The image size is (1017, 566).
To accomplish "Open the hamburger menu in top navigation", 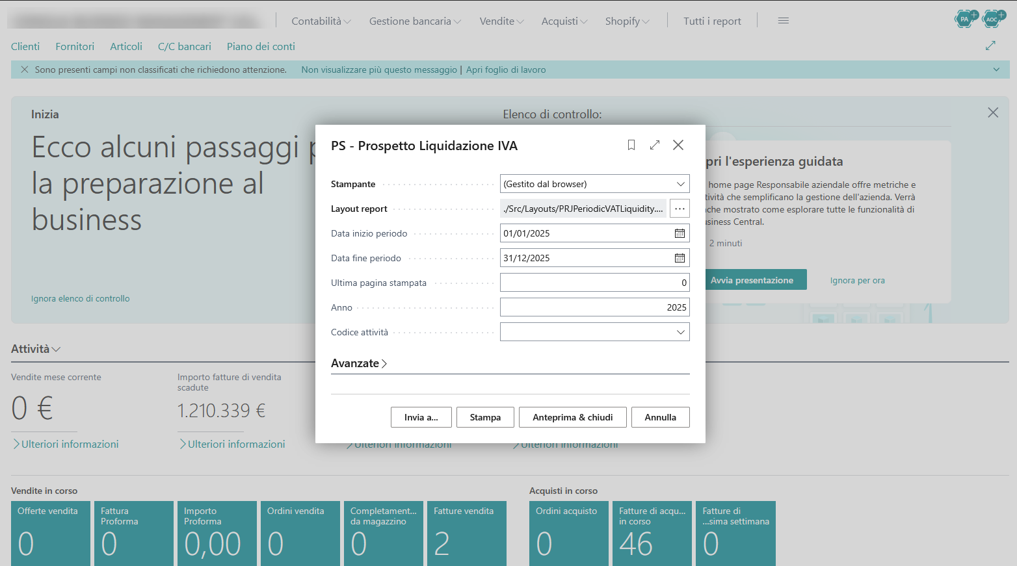I will tap(784, 21).
